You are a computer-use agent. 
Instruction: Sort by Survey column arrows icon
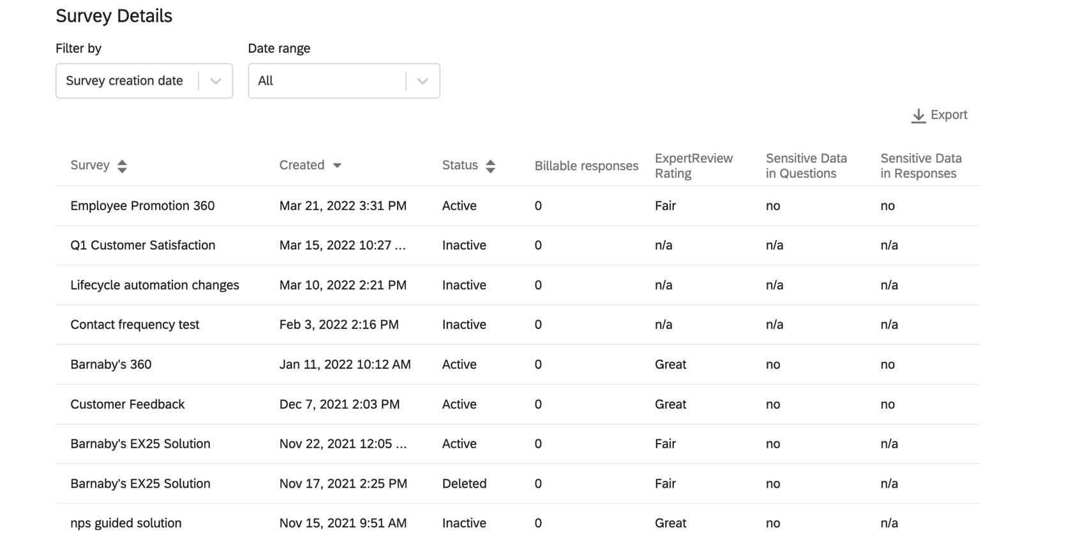[122, 166]
